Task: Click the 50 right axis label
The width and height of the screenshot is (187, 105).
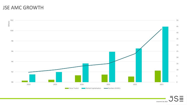Action: click(177, 20)
